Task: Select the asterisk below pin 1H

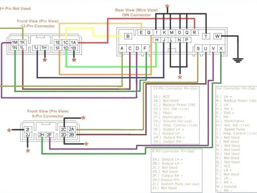Action: (45, 60)
